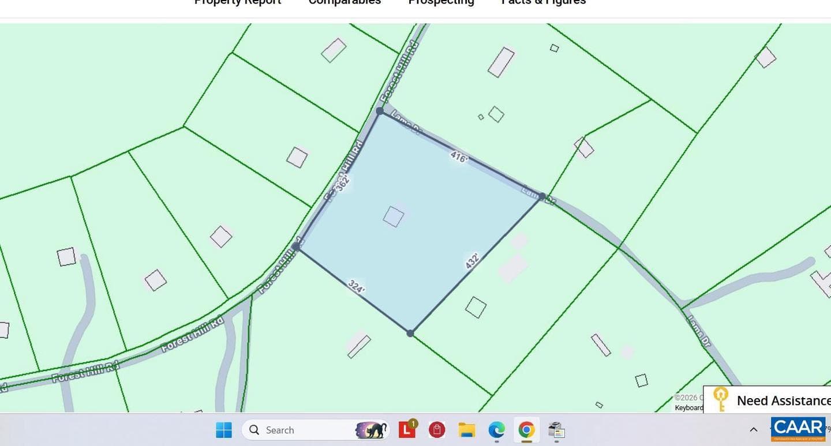Click the parcel vertex at Lams Dr corner

pos(542,196)
